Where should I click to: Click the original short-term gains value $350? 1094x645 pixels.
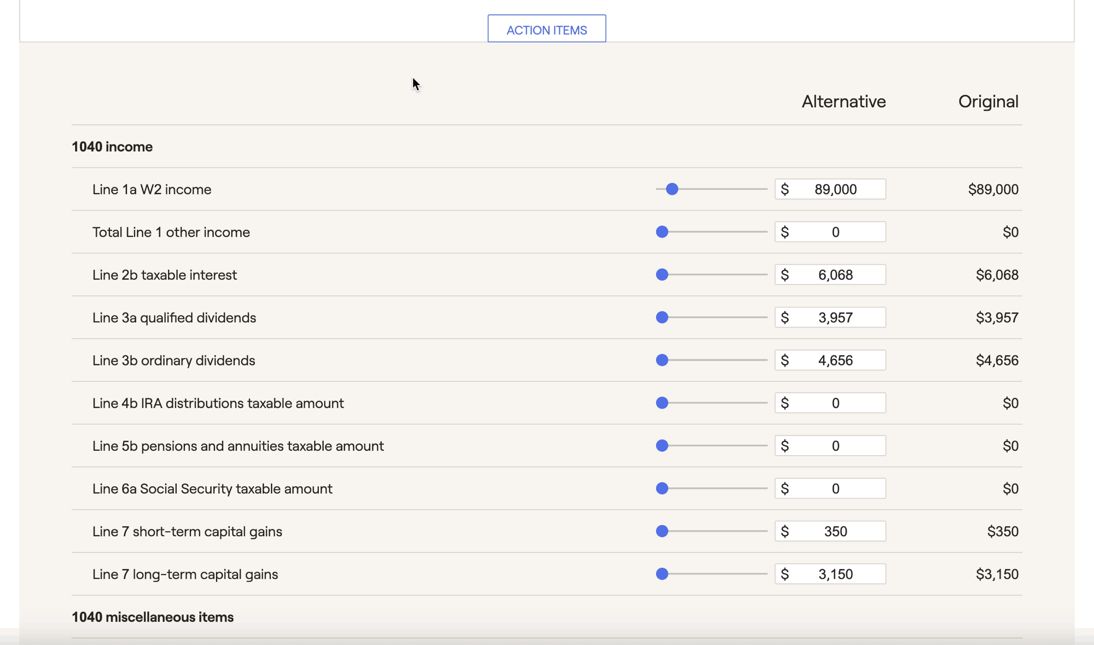pos(1003,531)
